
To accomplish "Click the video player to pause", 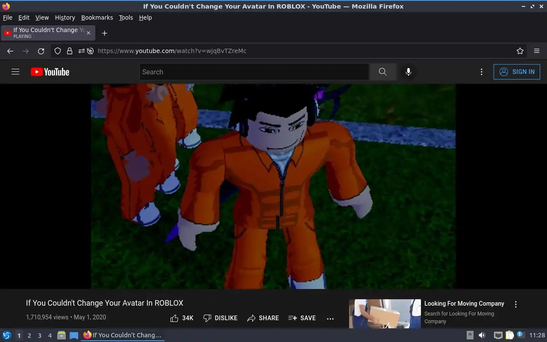I will (273, 186).
